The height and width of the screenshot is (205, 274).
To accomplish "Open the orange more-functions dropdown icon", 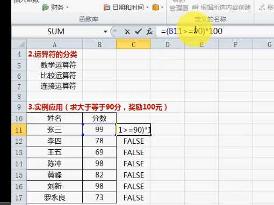I will pos(157,8).
